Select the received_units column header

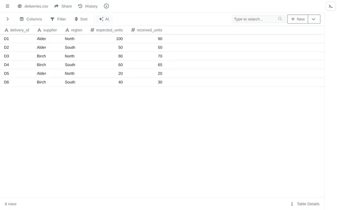point(146,30)
